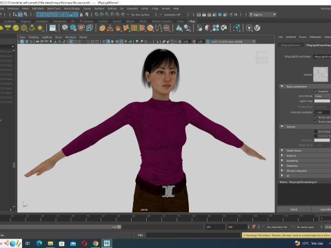The image size is (331, 248).
Task: Open the Deform menu
Action: point(112,8)
